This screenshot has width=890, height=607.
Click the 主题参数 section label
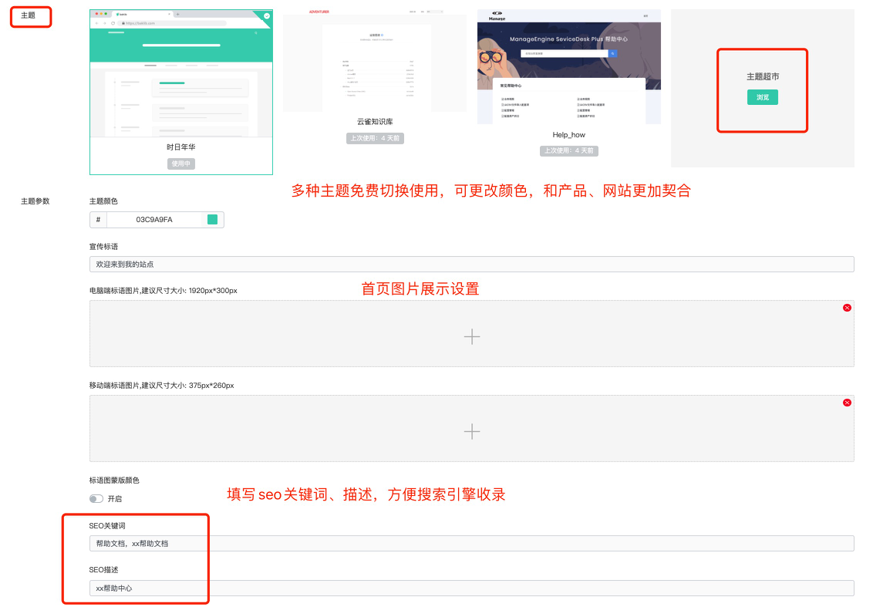[x=35, y=201]
